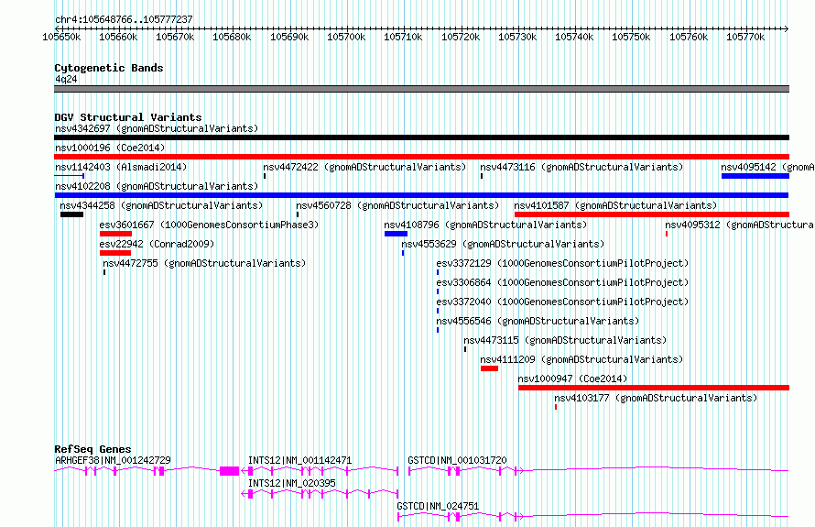815x527 pixels.
Task: Click the 105730k ruler label
Action: (x=517, y=37)
